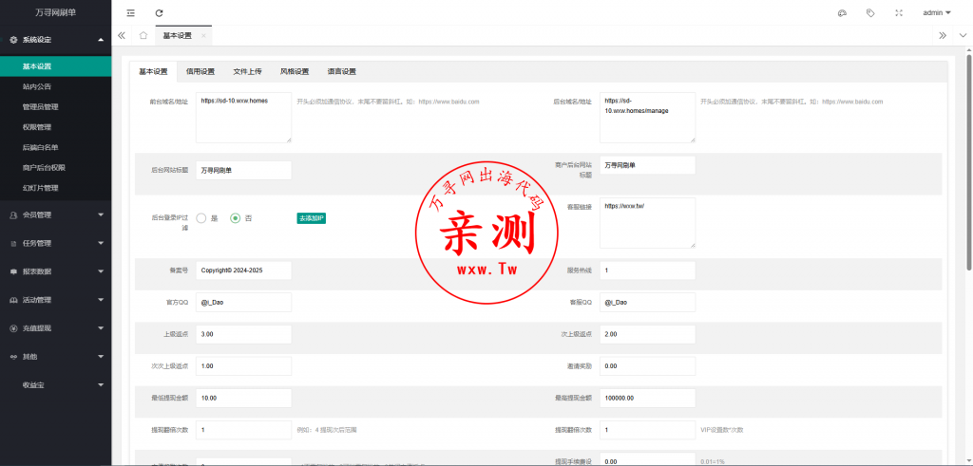Focus the 服务热线 input field
973x466 pixels.
click(647, 270)
